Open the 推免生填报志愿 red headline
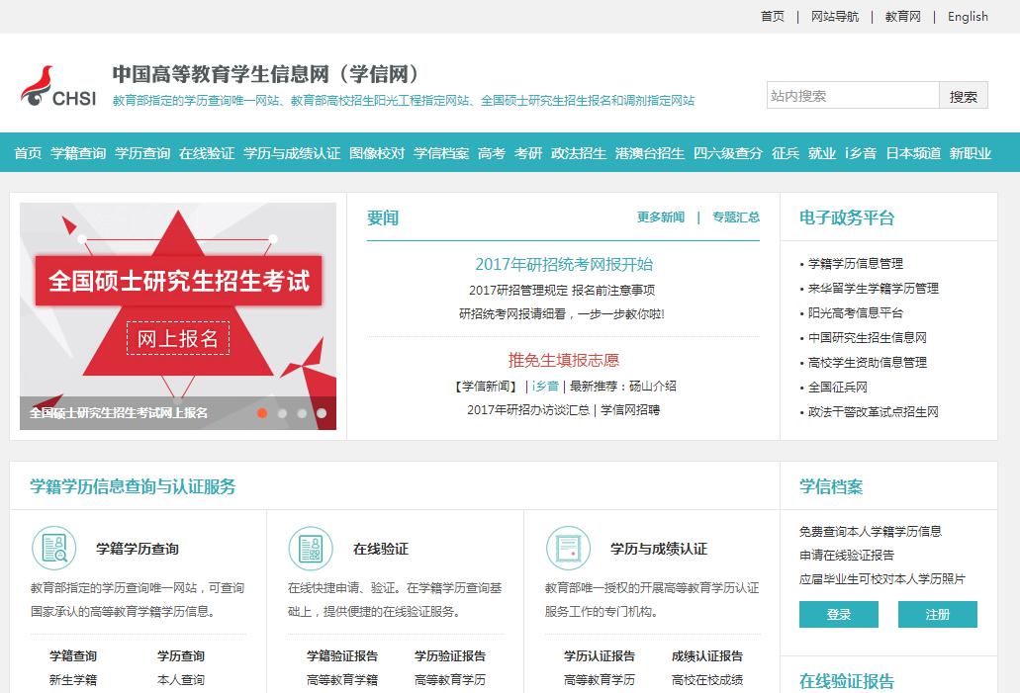The width and height of the screenshot is (1020, 693). pos(564,360)
